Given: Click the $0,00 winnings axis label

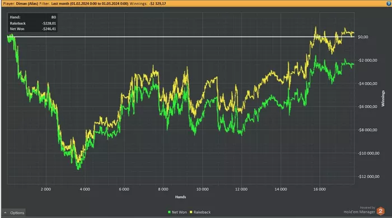Looking at the screenshot, I should [x=363, y=37].
